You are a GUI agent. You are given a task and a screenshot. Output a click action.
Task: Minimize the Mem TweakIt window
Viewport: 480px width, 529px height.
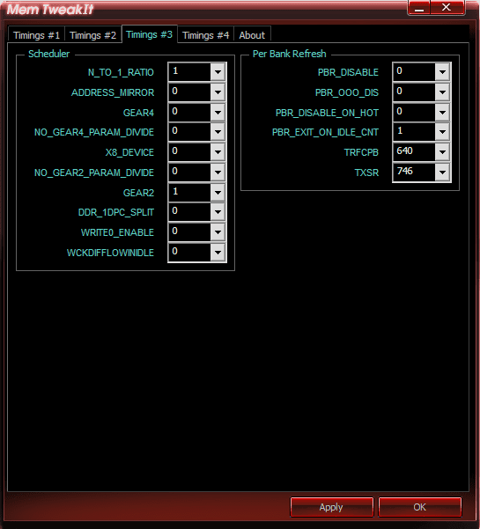click(x=419, y=8)
